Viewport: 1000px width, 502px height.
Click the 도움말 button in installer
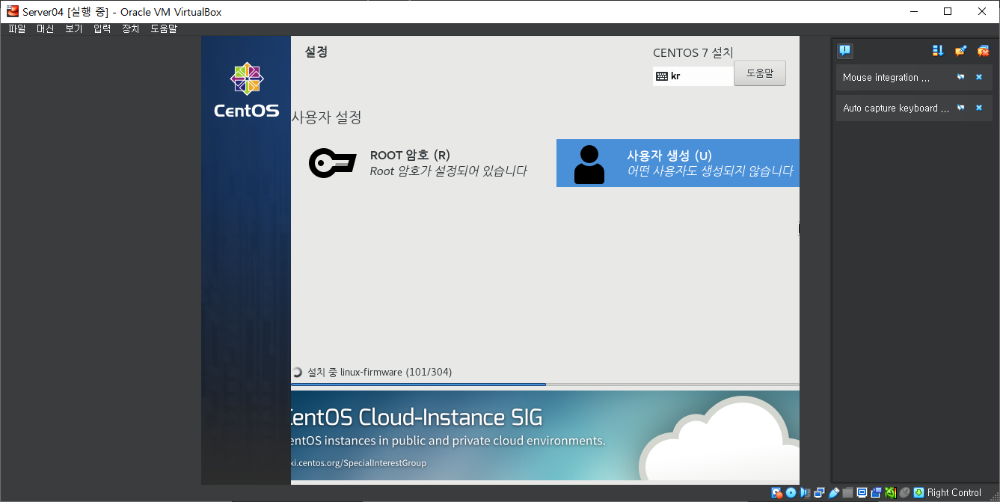760,73
